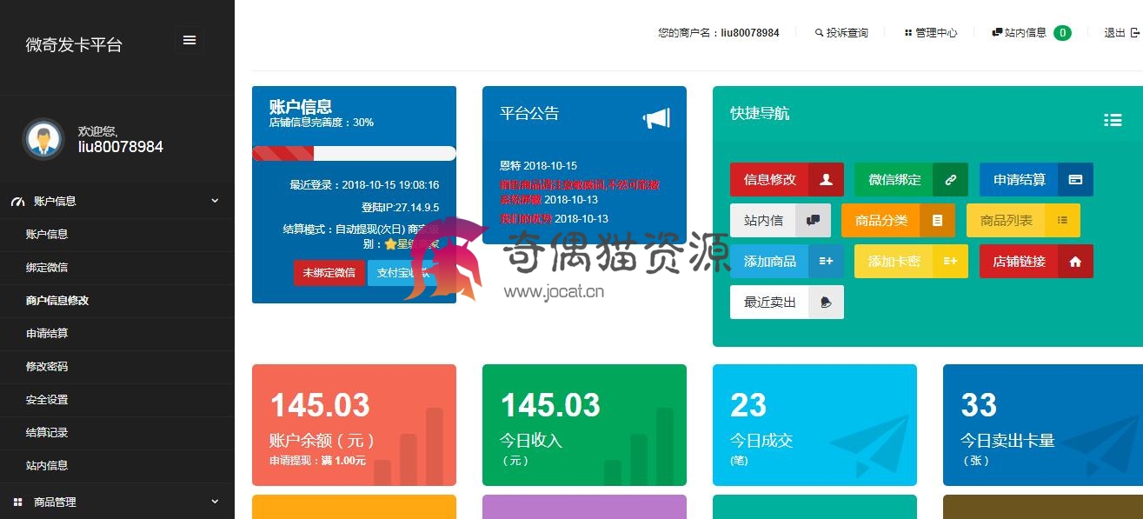Open 安全设置 sidebar item
The width and height of the screenshot is (1143, 519).
coord(47,399)
